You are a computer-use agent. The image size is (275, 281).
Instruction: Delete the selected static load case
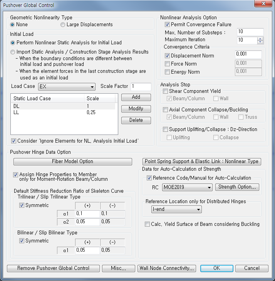click(x=136, y=120)
